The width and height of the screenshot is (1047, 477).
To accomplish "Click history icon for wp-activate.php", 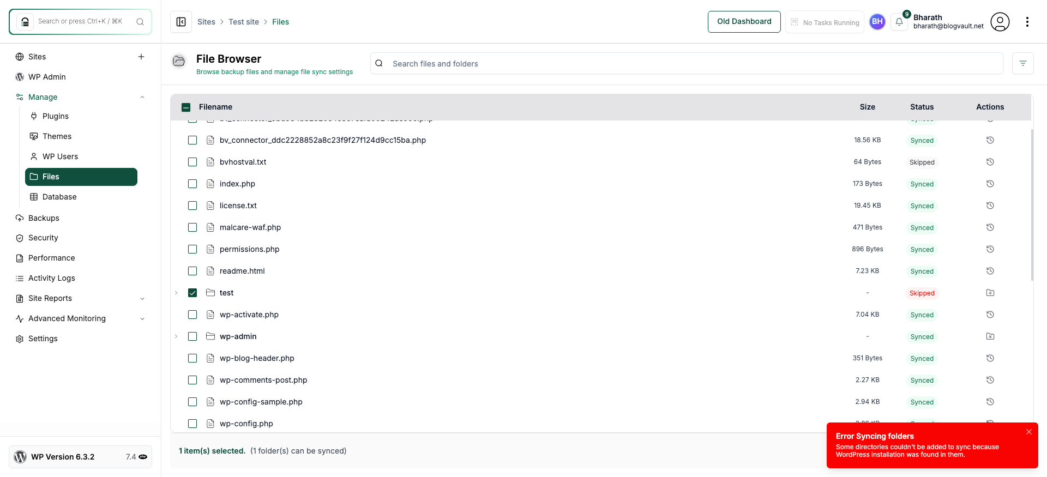I will coord(990,315).
